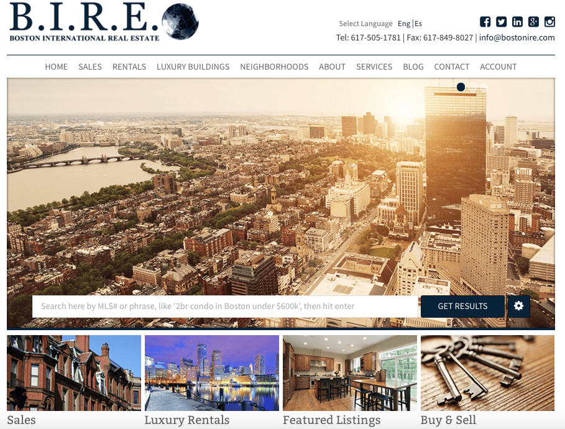This screenshot has width=565, height=429.
Task: Click the Featured Listings heading link
Action: [x=331, y=420]
